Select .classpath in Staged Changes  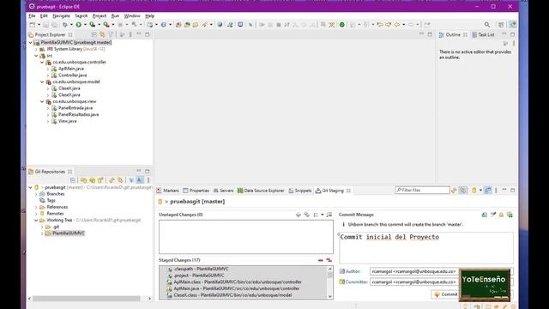coord(201,269)
